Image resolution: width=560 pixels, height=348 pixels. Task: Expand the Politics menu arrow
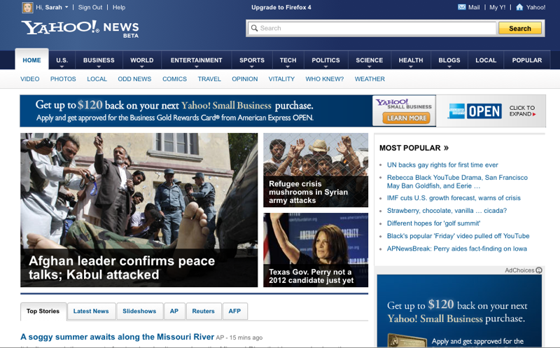[x=325, y=67]
